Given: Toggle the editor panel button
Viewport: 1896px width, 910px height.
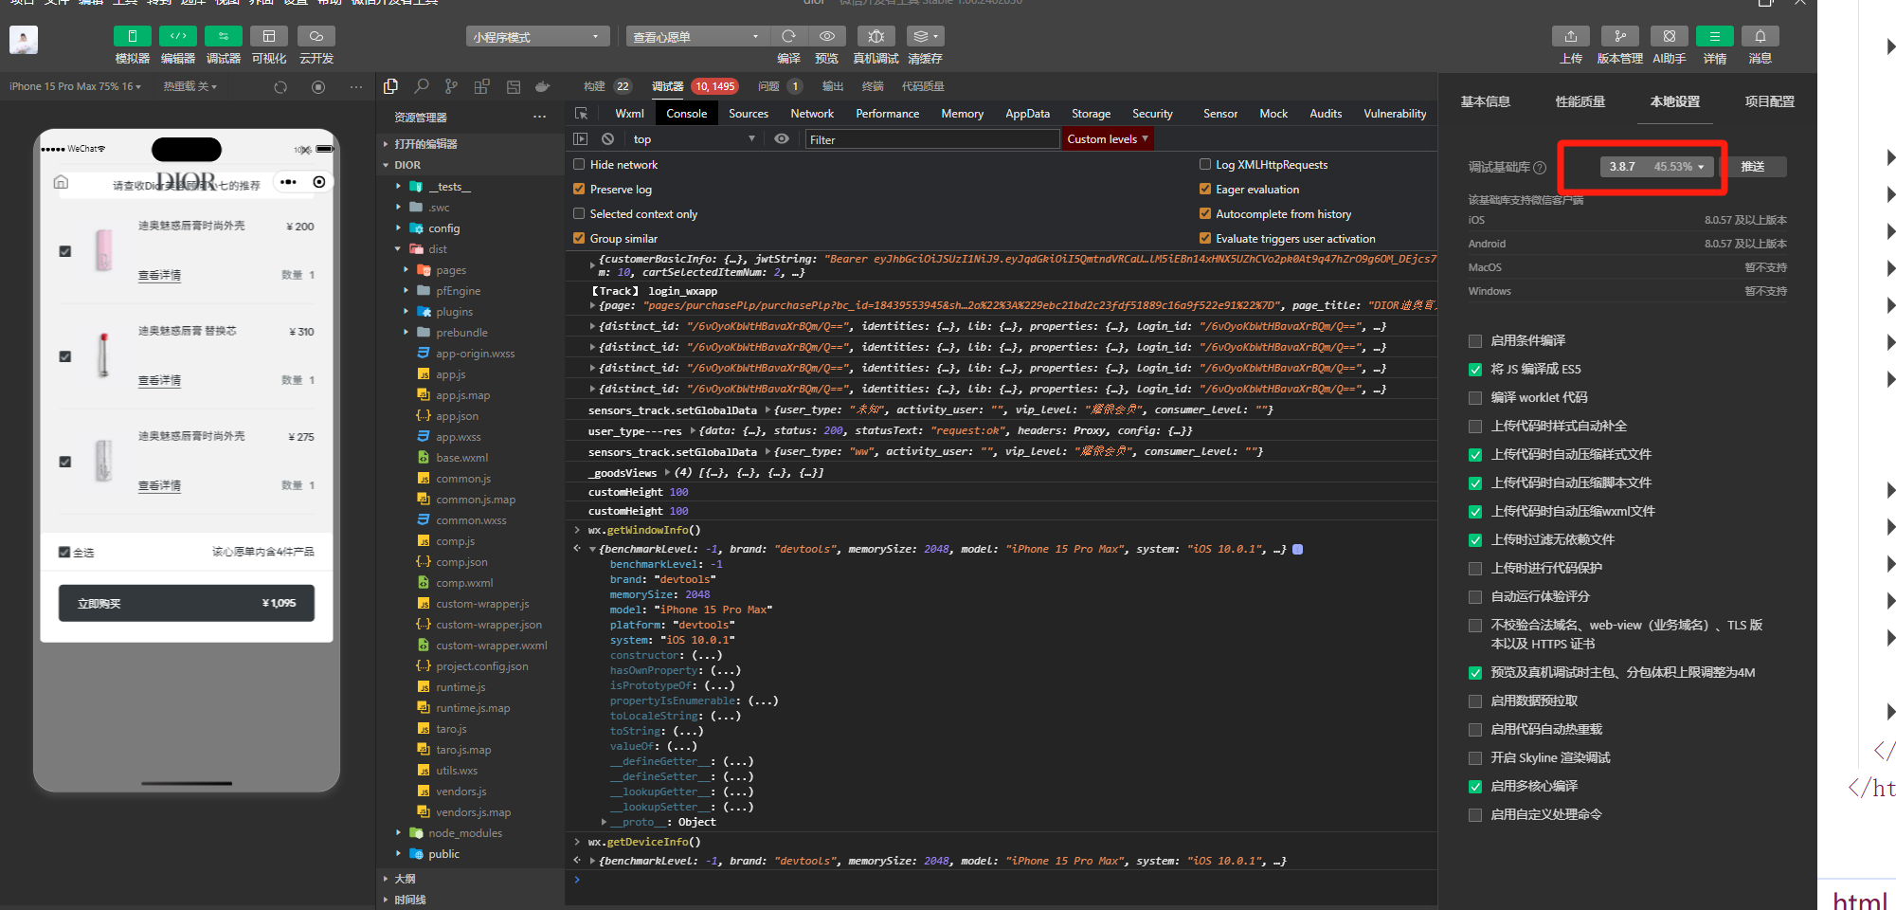Looking at the screenshot, I should [x=177, y=36].
